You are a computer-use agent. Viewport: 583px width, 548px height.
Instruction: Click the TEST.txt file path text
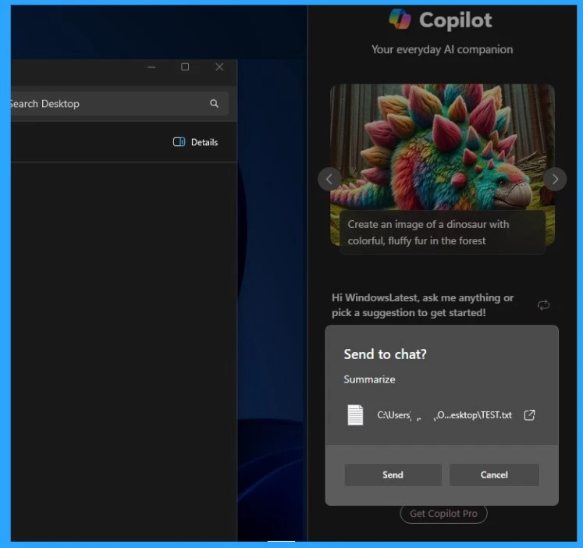tap(444, 415)
